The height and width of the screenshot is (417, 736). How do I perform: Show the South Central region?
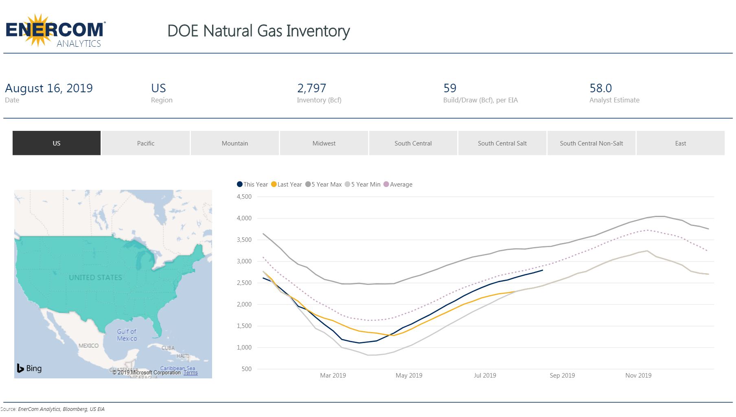(413, 143)
